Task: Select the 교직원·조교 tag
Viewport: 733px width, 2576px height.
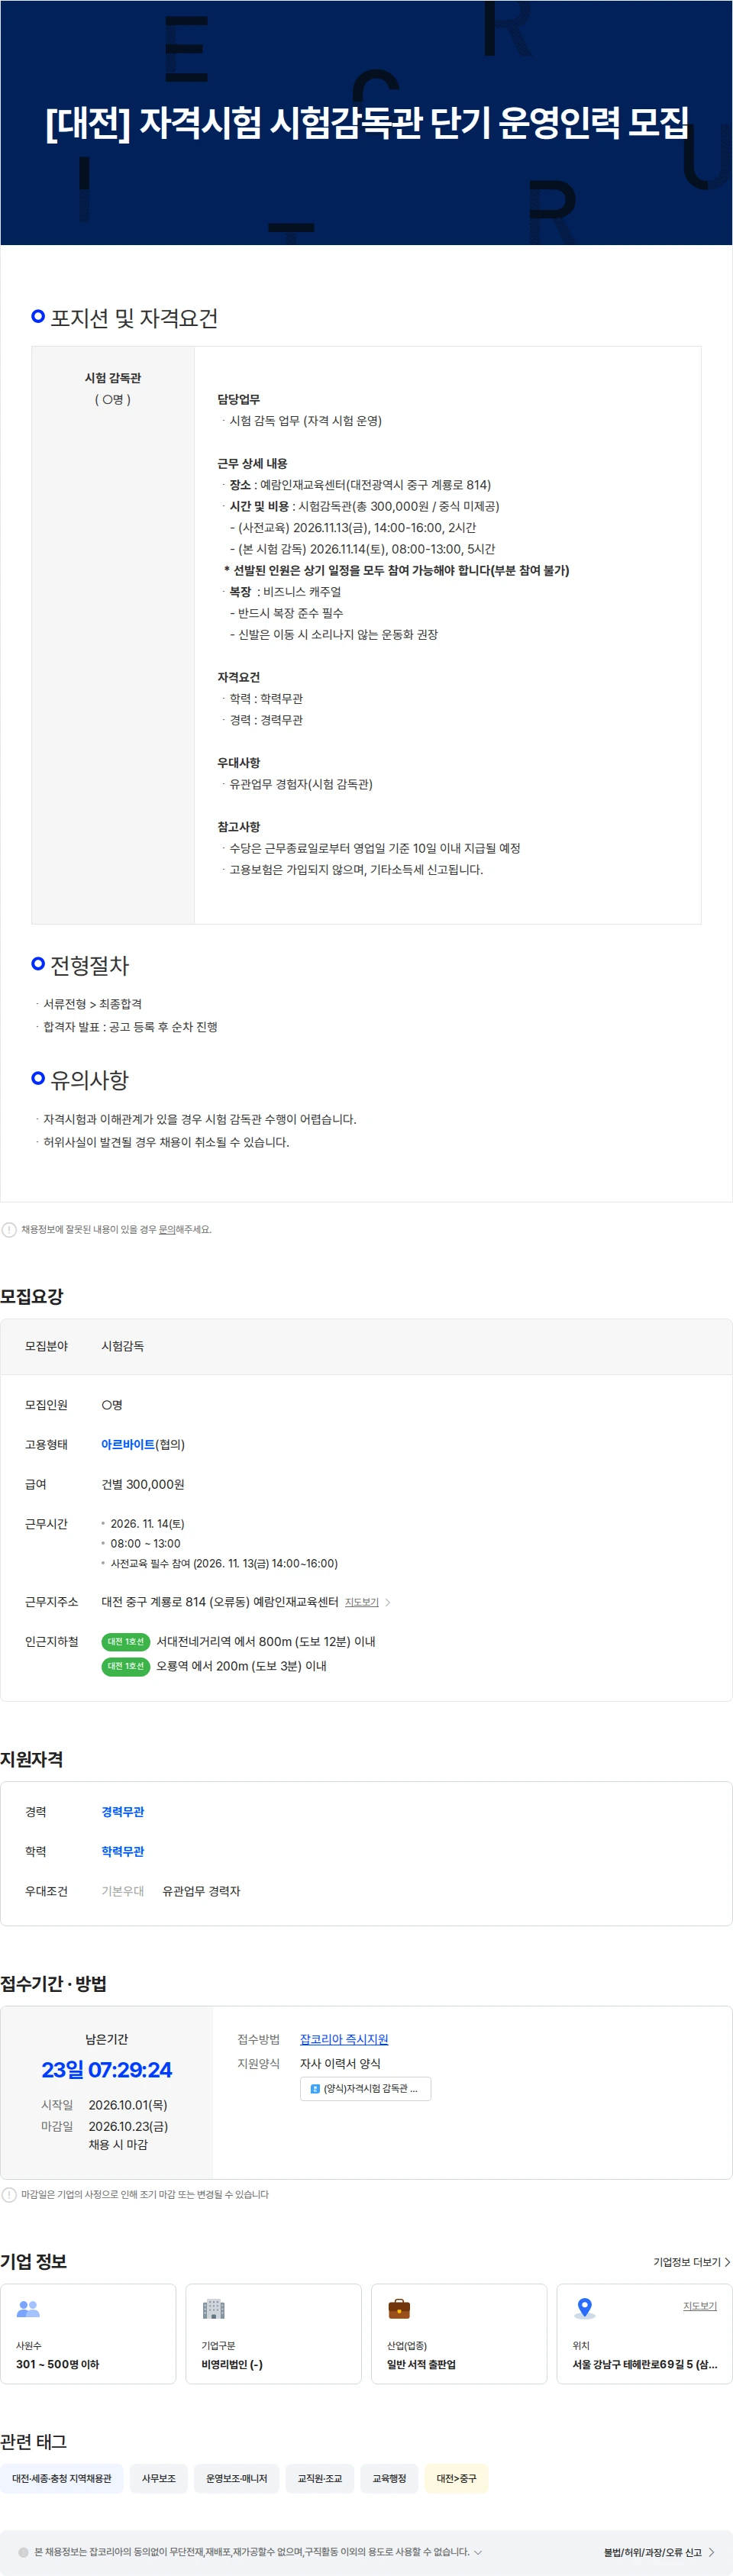Action: pos(320,2479)
